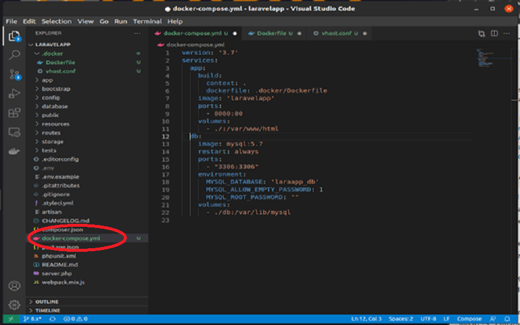Viewport: 520px width, 325px height.
Task: Click Ln 12, Col 3 cursor position
Action: [366, 318]
